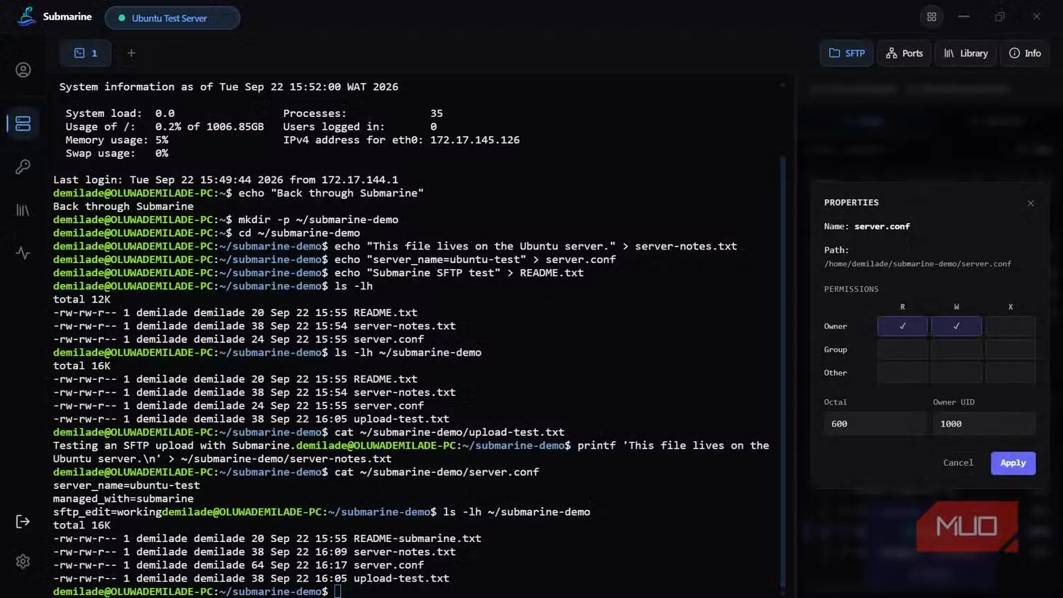Open the SFTP panel

tap(847, 53)
